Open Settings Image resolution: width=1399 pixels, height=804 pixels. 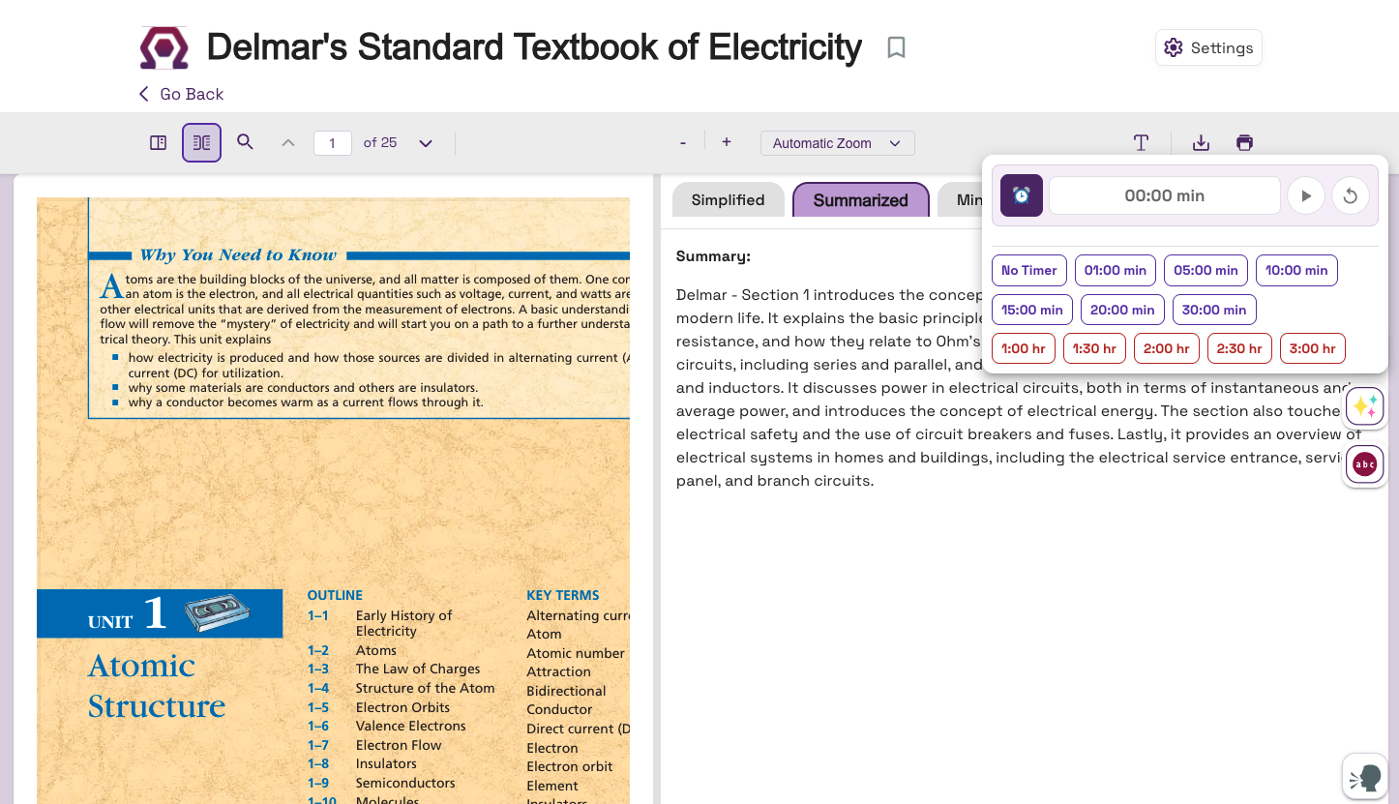1208,47
